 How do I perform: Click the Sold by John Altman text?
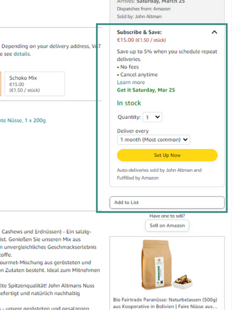pos(139,17)
